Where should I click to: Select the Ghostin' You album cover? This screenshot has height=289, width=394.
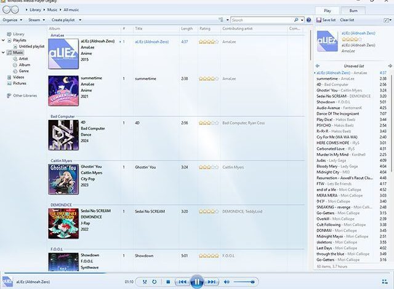click(x=63, y=180)
